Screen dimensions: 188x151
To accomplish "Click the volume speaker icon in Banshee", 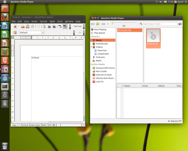I will (x=180, y=24).
